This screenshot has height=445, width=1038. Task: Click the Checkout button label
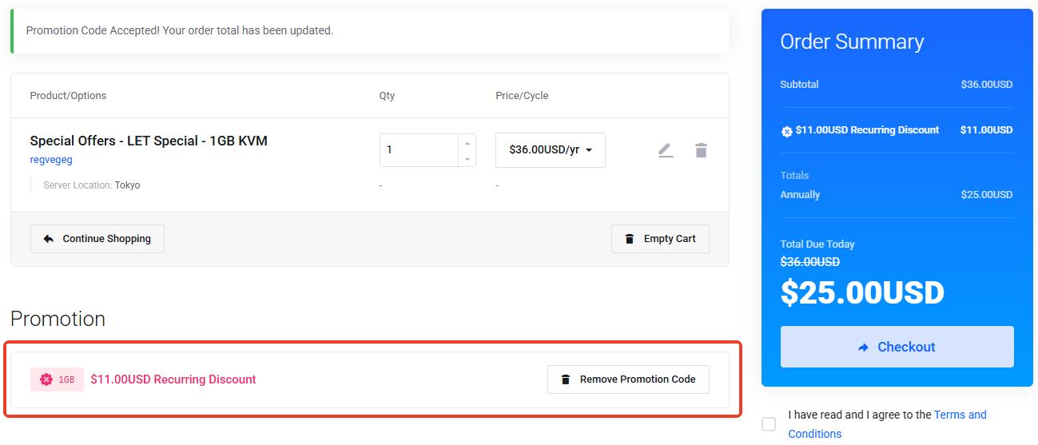[906, 347]
